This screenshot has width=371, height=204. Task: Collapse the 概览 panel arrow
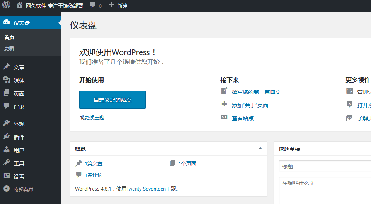pos(260,148)
